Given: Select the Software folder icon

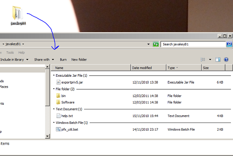Looking at the screenshot, I should coord(58,102).
